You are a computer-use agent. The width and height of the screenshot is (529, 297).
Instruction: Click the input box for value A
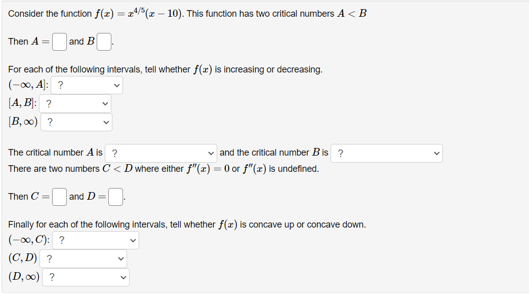tap(59, 42)
